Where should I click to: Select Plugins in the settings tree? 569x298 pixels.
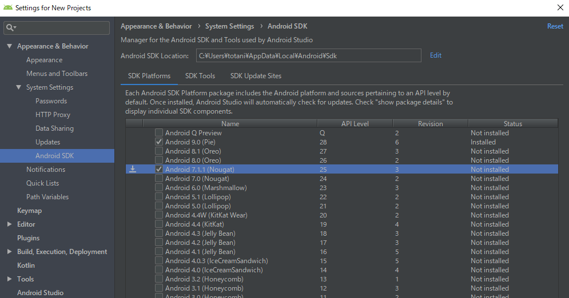click(28, 238)
